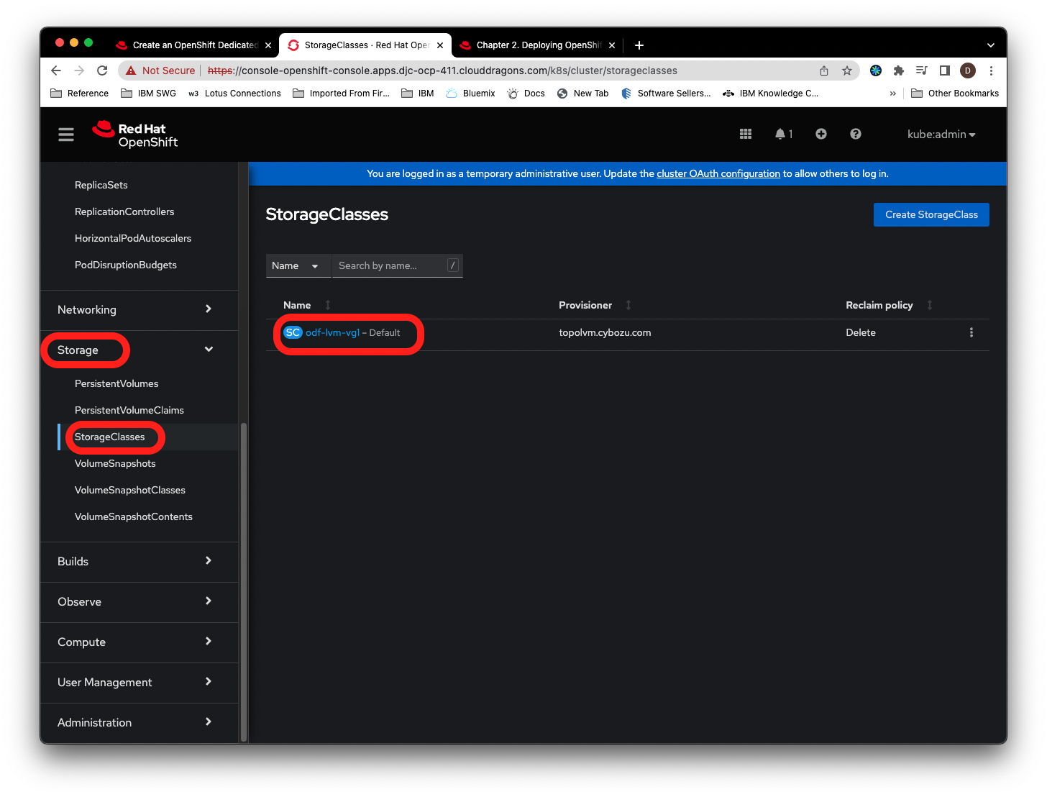1047x797 pixels.
Task: Click the browser side panel icon
Action: [x=945, y=70]
